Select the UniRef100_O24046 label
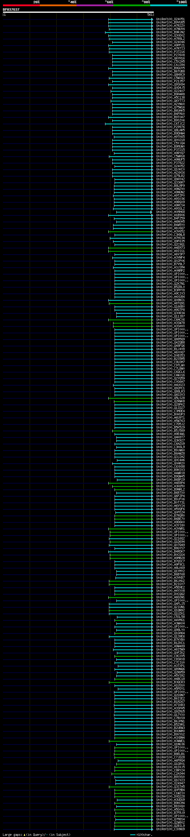This screenshot has width=190, height=837. pyautogui.click(x=170, y=42)
